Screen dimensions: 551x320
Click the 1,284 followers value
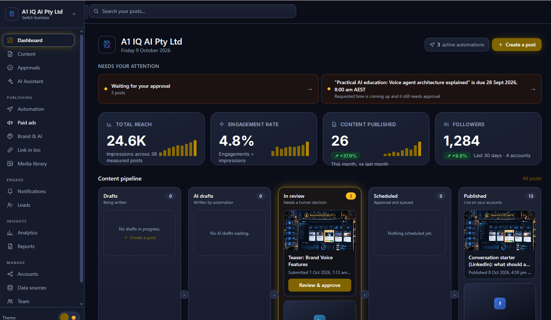(461, 141)
